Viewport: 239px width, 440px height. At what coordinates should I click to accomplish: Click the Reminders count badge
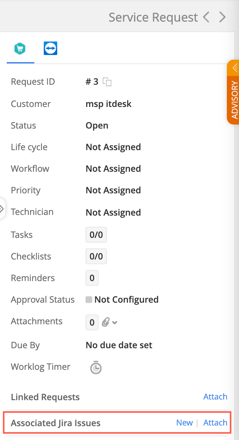click(x=92, y=278)
